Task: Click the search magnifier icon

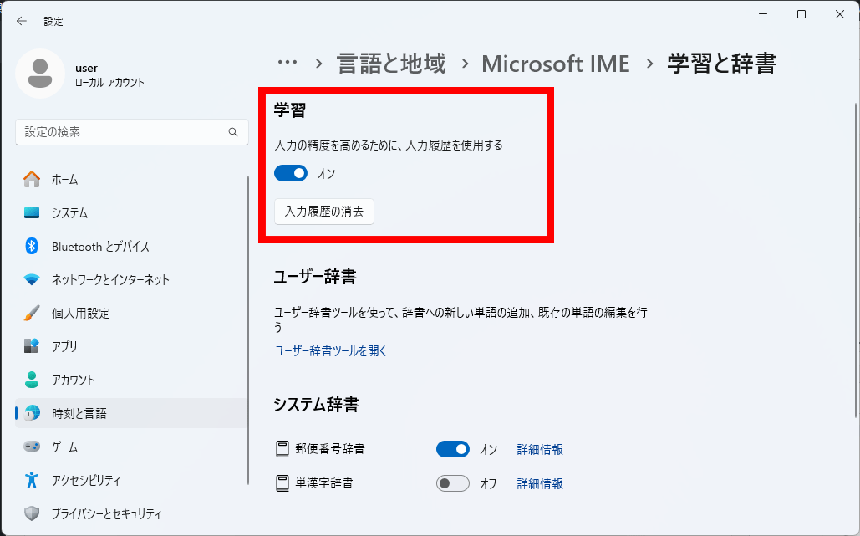Action: (233, 132)
